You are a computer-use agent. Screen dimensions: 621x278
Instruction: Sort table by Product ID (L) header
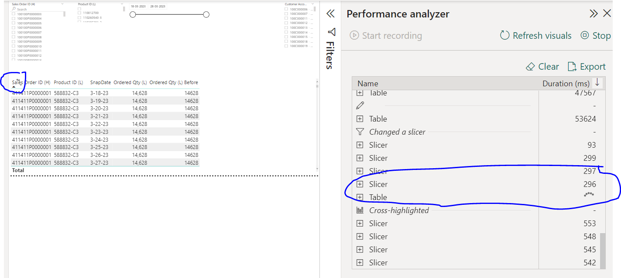point(69,82)
